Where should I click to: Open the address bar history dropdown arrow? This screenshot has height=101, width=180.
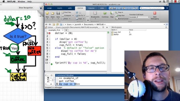[x=164, y=24]
